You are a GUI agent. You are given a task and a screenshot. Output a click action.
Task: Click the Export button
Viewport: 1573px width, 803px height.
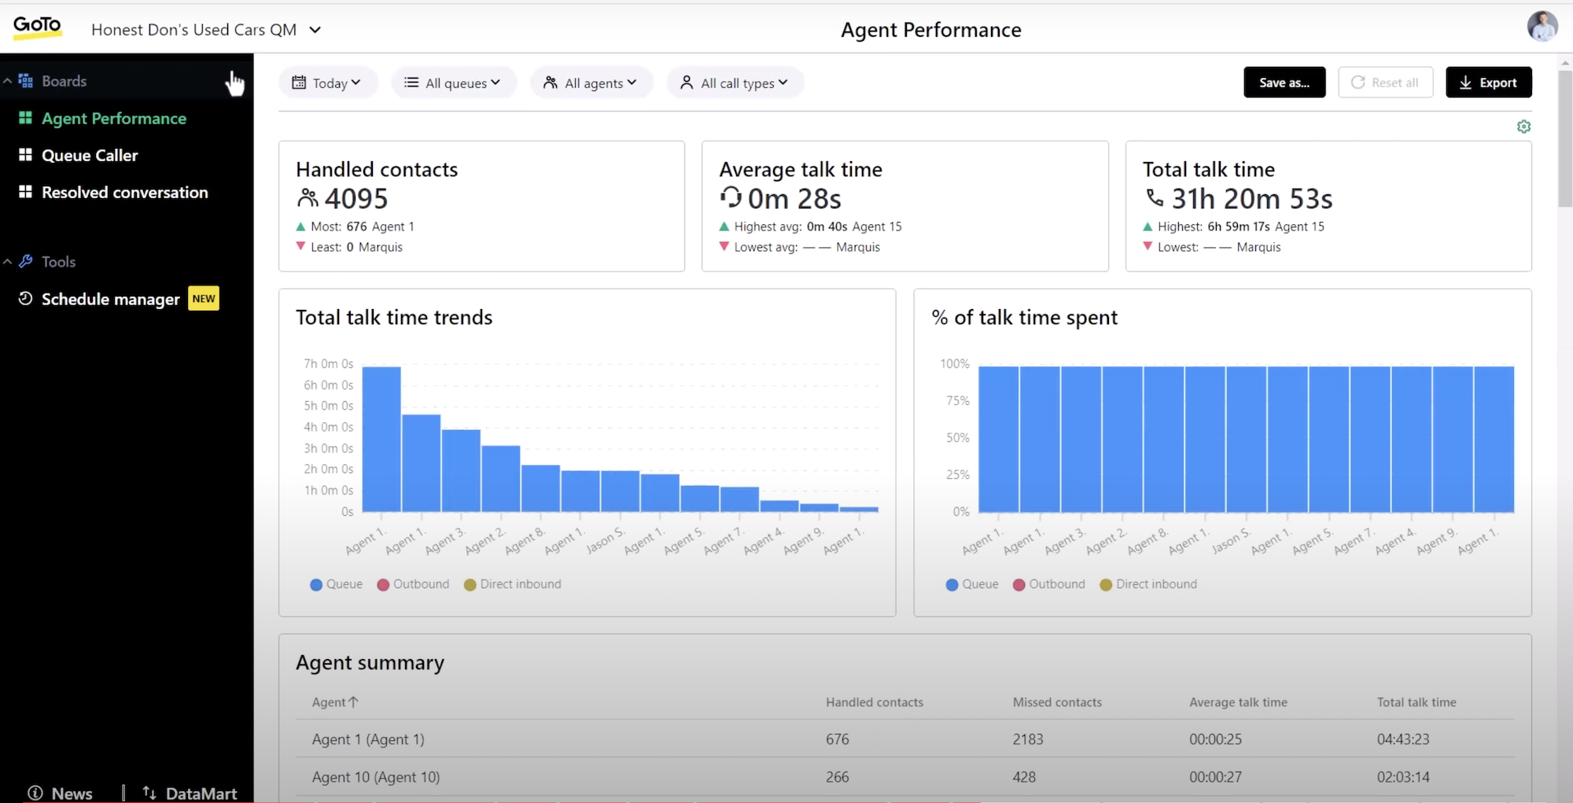pyautogui.click(x=1488, y=83)
